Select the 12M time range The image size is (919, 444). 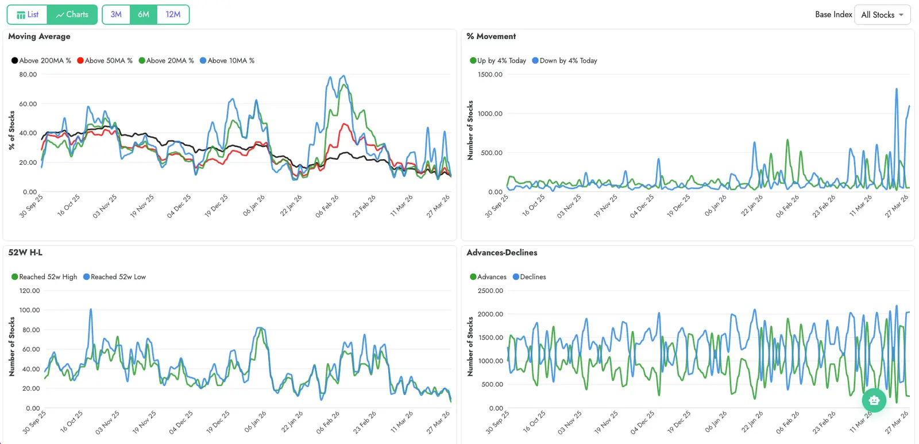[x=173, y=14]
